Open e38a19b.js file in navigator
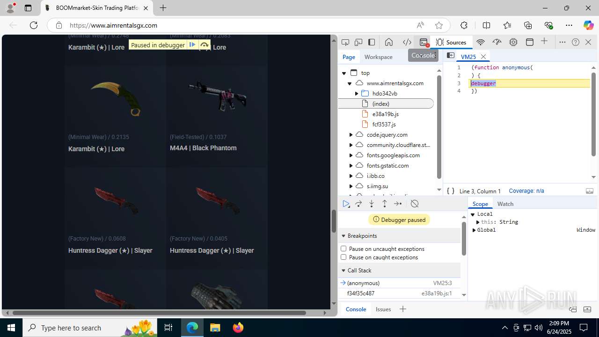Image resolution: width=599 pixels, height=337 pixels. pos(386,114)
